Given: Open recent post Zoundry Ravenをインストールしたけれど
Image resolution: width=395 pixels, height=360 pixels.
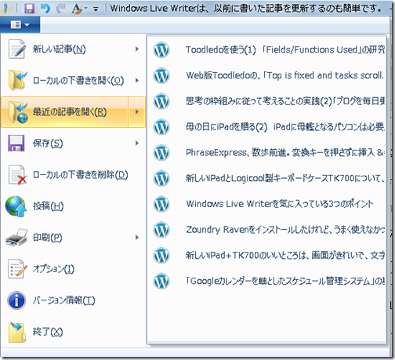Looking at the screenshot, I should click(267, 230).
